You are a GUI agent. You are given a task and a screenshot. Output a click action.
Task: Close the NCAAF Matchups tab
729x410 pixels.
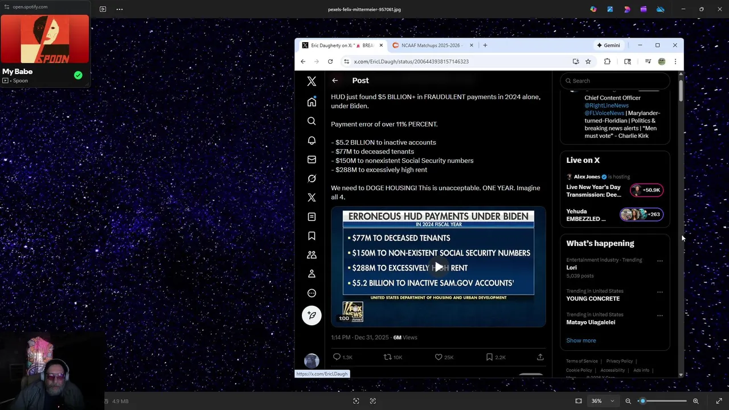point(472,46)
